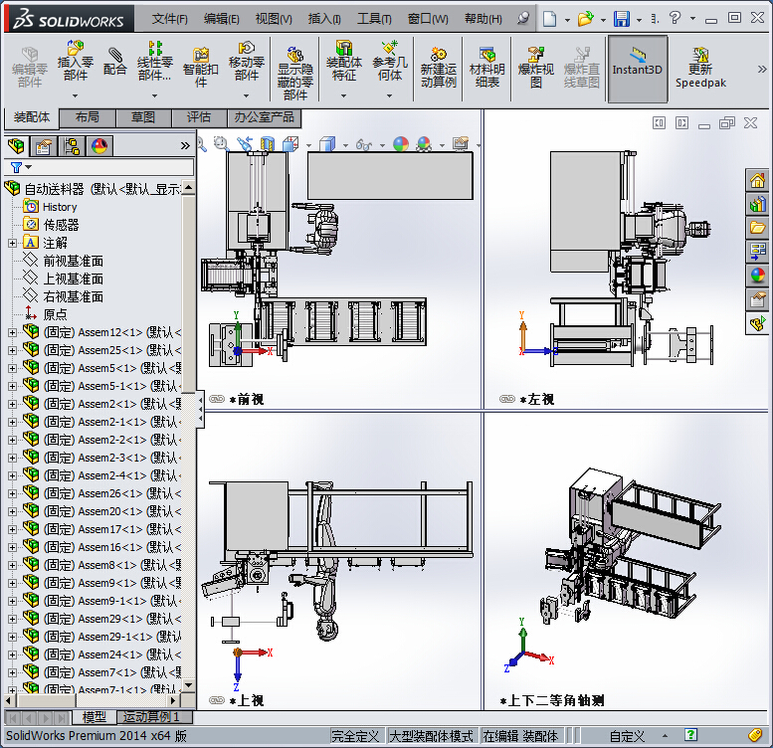Screen dimensions: 773x748
Task: Open dropdown arrow under 插入零部件
Action: [75, 96]
